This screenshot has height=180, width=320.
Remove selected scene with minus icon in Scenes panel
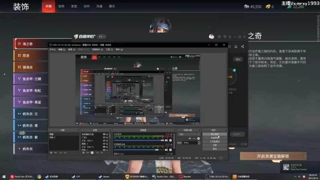point(56,153)
